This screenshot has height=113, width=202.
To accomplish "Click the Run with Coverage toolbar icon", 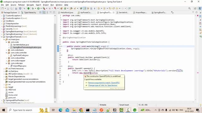I will pos(44,8).
